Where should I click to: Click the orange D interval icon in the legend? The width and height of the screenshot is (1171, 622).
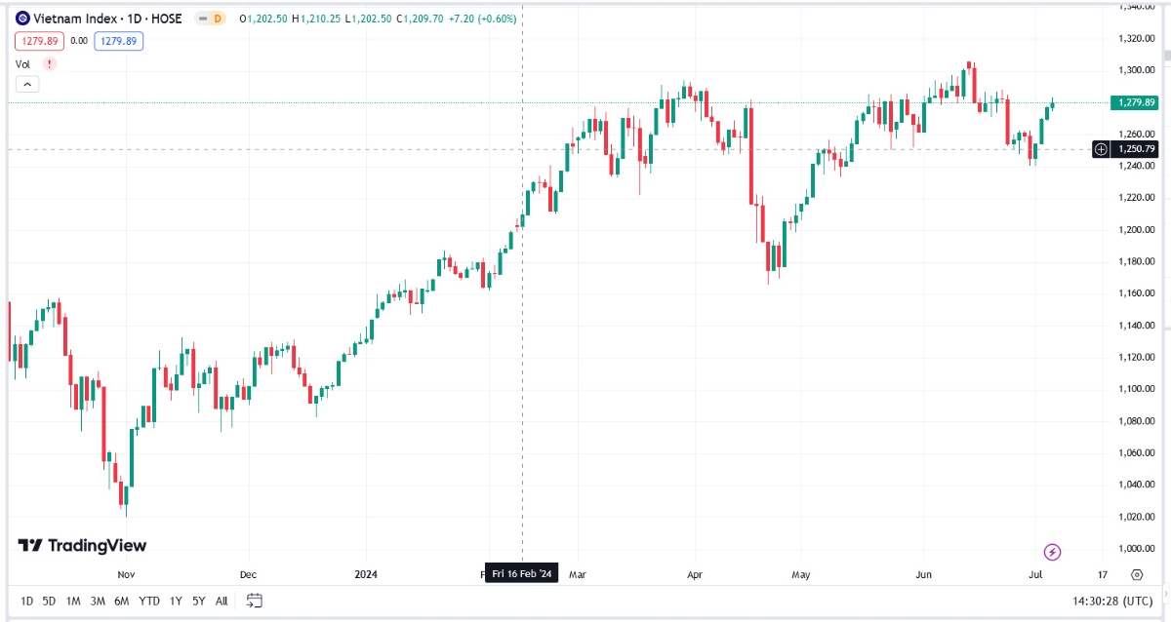(x=217, y=18)
